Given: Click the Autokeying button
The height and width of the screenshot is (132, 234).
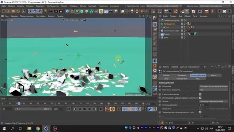Looking at the screenshot, I should pyautogui.click(x=112, y=109).
